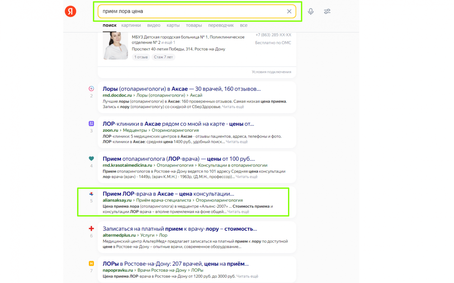
Task: Open 'Условия подключения' link
Action: point(271,72)
